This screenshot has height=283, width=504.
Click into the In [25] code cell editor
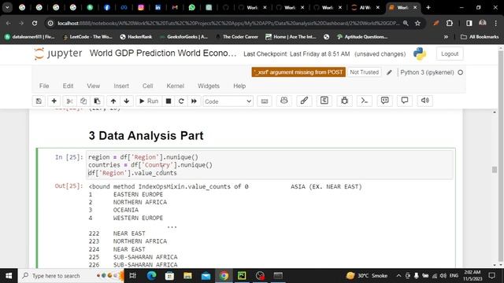[x=269, y=165]
